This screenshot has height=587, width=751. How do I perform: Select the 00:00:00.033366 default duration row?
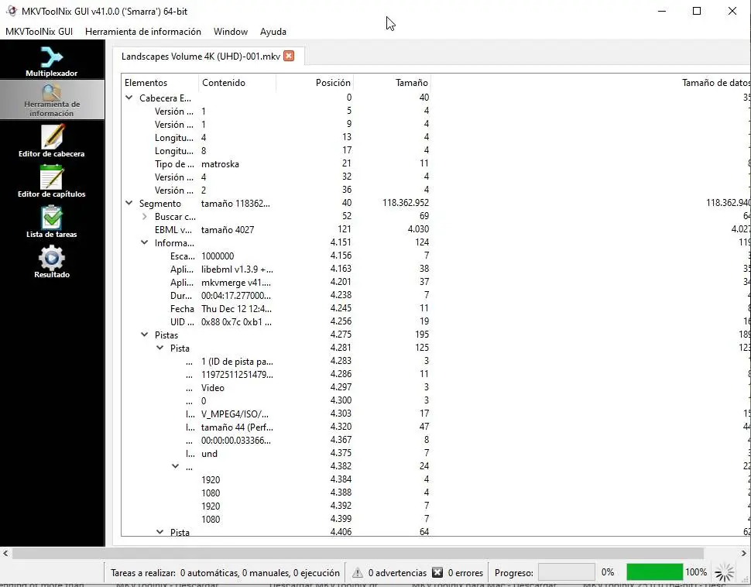(x=436, y=440)
